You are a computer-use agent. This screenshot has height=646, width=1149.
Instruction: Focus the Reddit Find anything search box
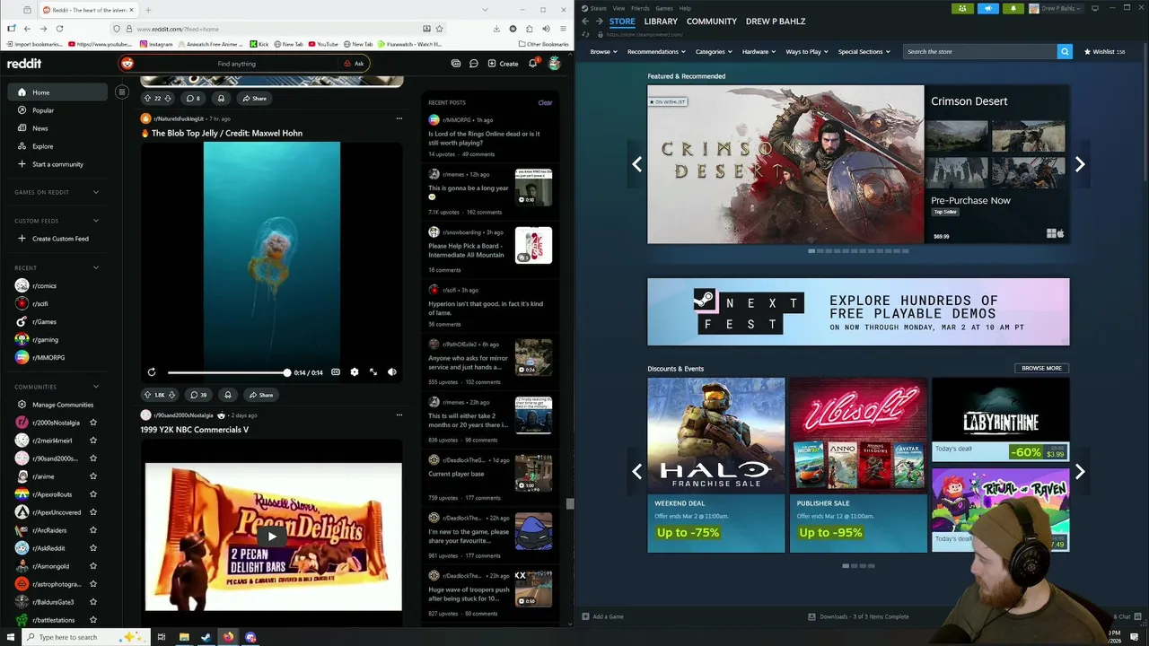[x=237, y=64]
